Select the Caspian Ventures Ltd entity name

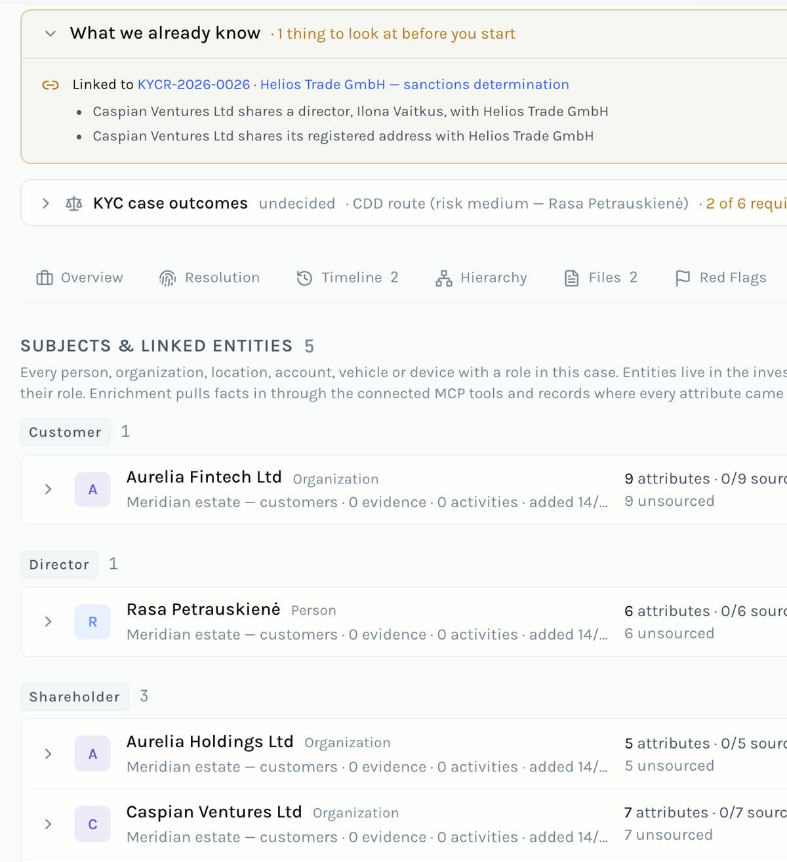(x=214, y=812)
